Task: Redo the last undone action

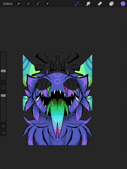Action: click(x=3, y=133)
